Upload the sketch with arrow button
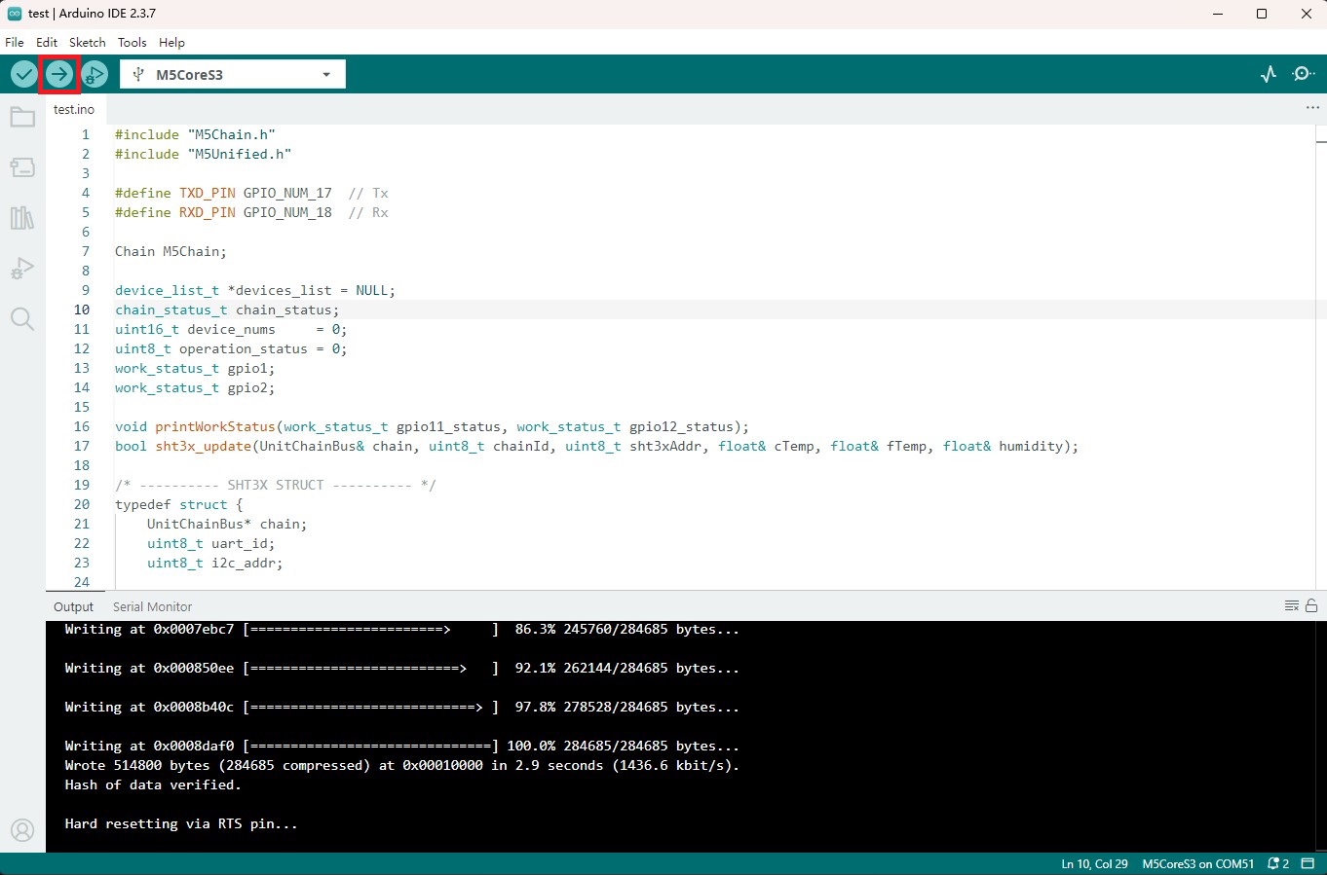Viewport: 1327px width, 875px height. 59,74
